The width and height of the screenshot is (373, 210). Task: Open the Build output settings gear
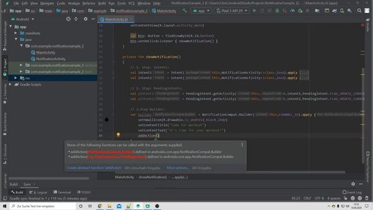pyautogui.click(x=353, y=184)
